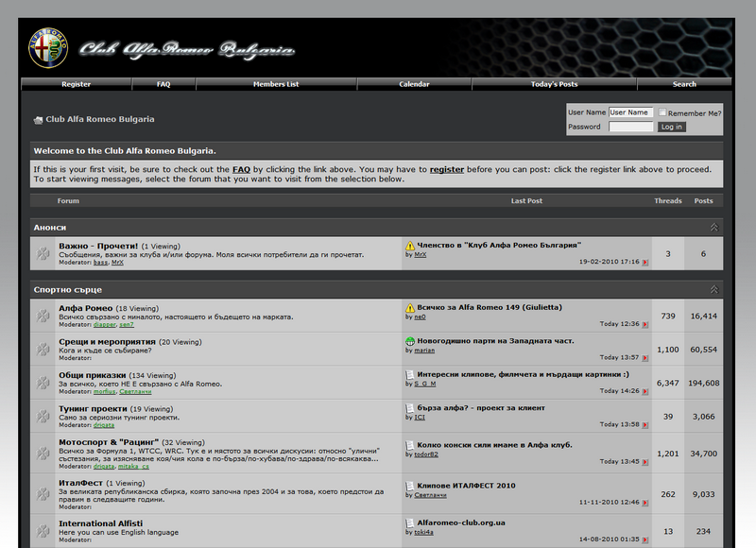The width and height of the screenshot is (756, 548).
Task: Click post icon next to Интересни клипове thread
Action: [410, 374]
